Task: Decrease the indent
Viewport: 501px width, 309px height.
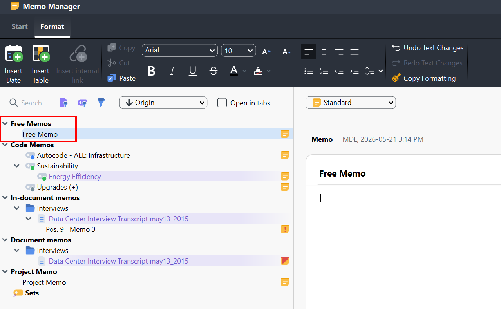Action: pos(339,71)
